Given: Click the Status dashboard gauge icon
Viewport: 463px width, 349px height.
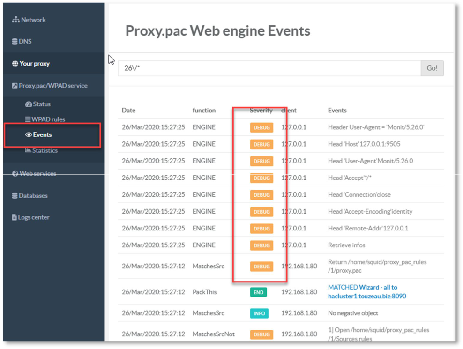Looking at the screenshot, I should pyautogui.click(x=29, y=104).
